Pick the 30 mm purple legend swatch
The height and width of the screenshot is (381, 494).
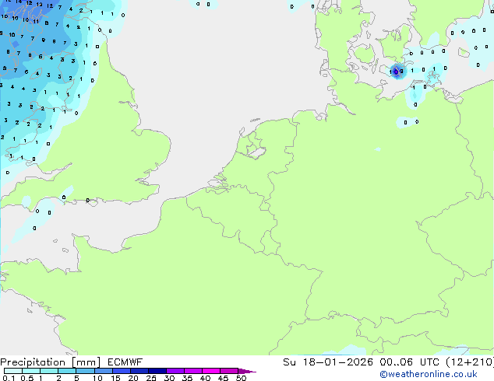(x=175, y=371)
